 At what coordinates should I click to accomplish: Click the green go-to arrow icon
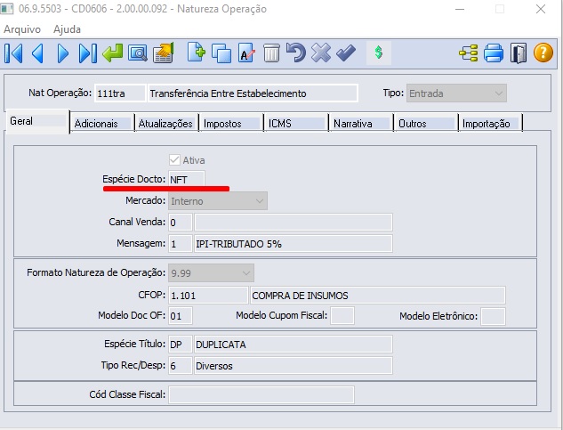point(112,53)
